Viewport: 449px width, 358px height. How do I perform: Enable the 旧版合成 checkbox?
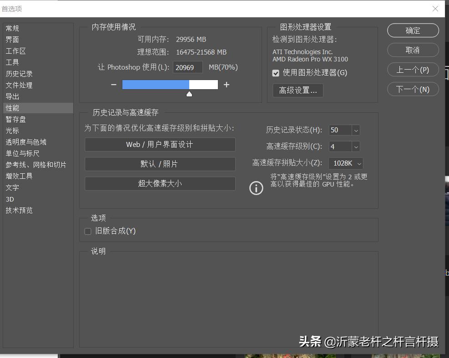click(88, 232)
